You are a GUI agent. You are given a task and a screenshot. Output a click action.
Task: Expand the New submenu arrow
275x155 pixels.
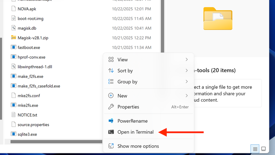pyautogui.click(x=187, y=96)
